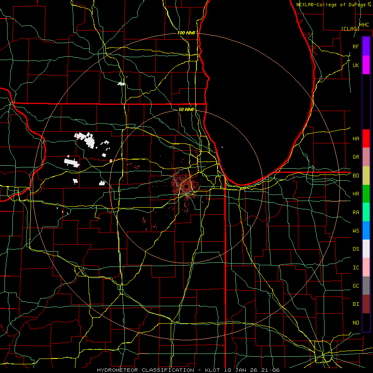Click the BD legend label
This screenshot has height=373, width=373.
[x=356, y=176]
